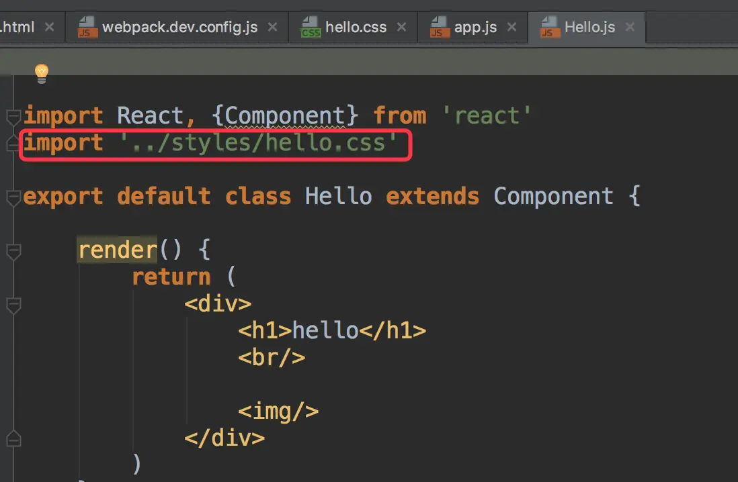The width and height of the screenshot is (738, 482).
Task: Click the br tag line
Action: 272,357
